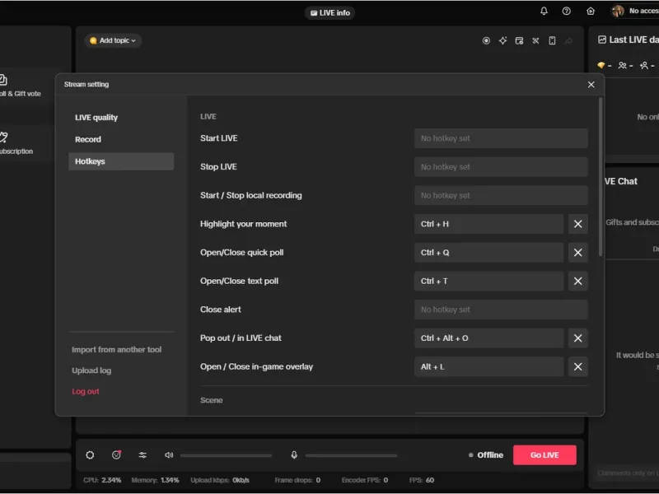Click Import from another tool
This screenshot has height=494, width=659.
116,349
